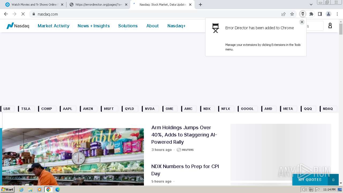The width and height of the screenshot is (343, 193).
Task: Click the Nasdaq logo
Action: click(x=18, y=26)
